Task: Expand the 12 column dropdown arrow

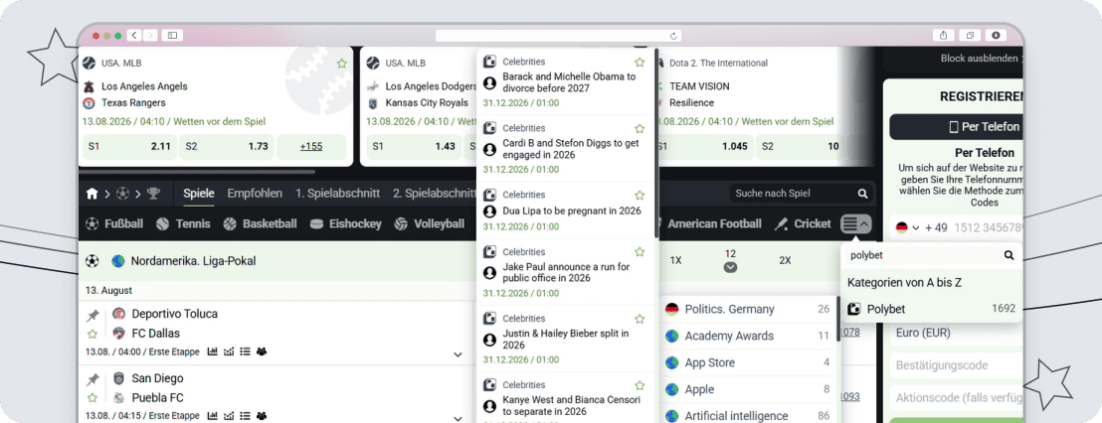Action: pos(730,267)
